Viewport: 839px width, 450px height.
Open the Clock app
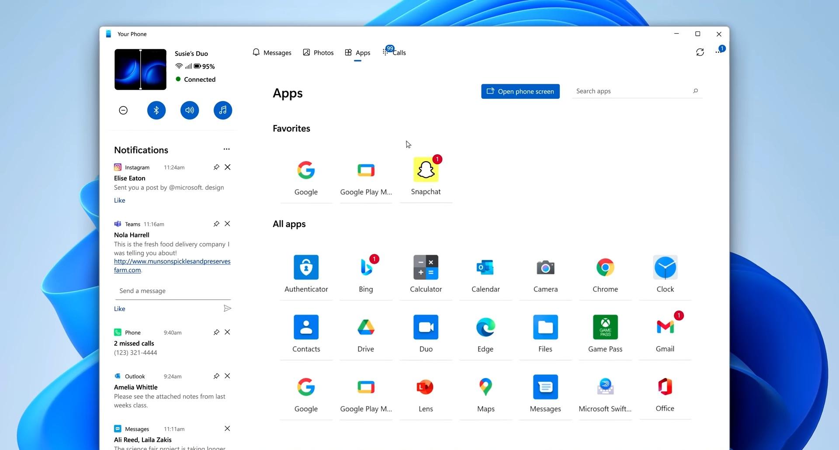665,274
